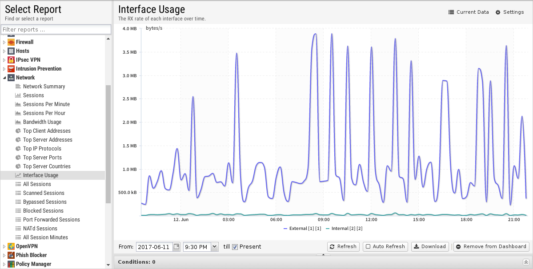533x269 pixels.
Task: Click the tree scroll-up arrow
Action: [x=108, y=39]
